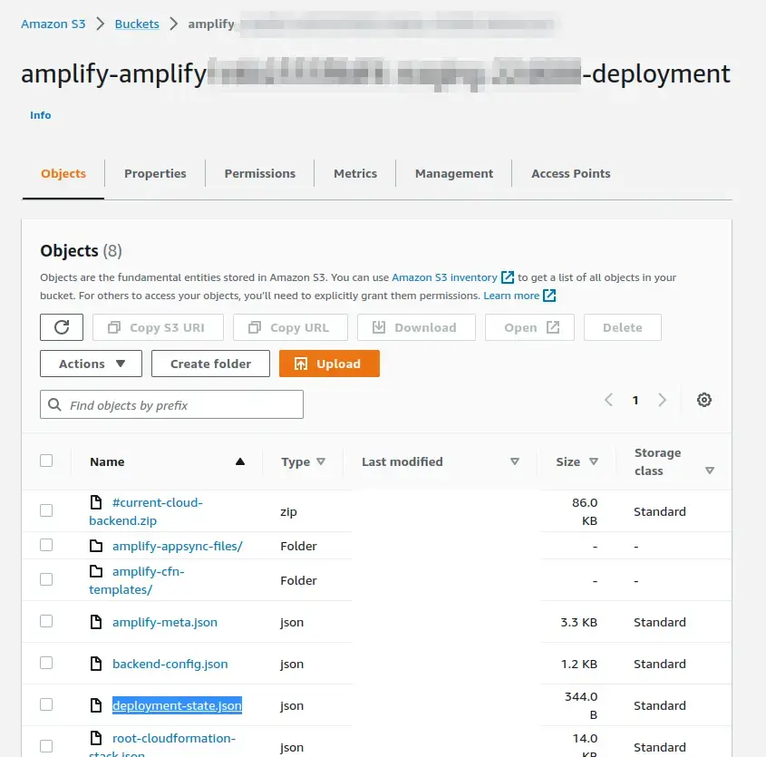Check the amplify-appsync-files/ row
Screen dimensions: 766x757
coord(46,545)
